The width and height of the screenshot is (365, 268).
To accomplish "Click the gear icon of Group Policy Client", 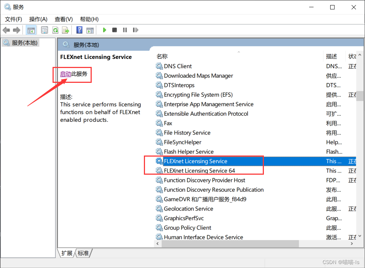I will [159, 227].
